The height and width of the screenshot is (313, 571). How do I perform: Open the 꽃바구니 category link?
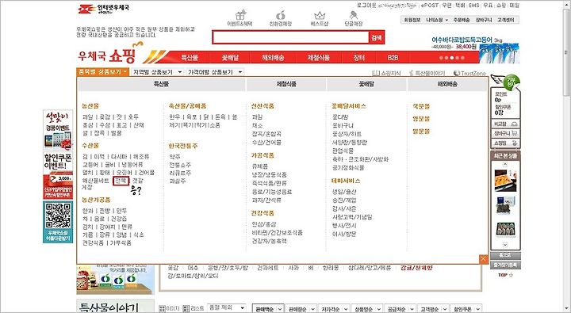pos(343,125)
